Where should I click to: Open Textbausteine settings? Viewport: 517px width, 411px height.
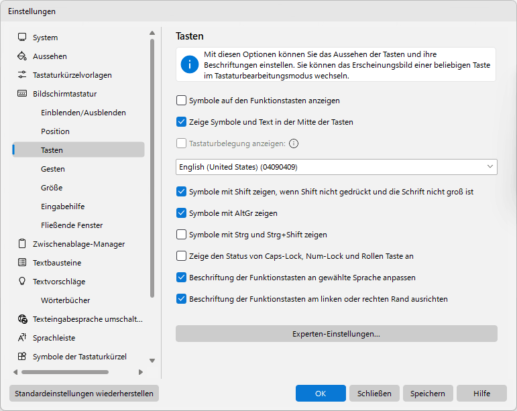[x=78, y=263]
